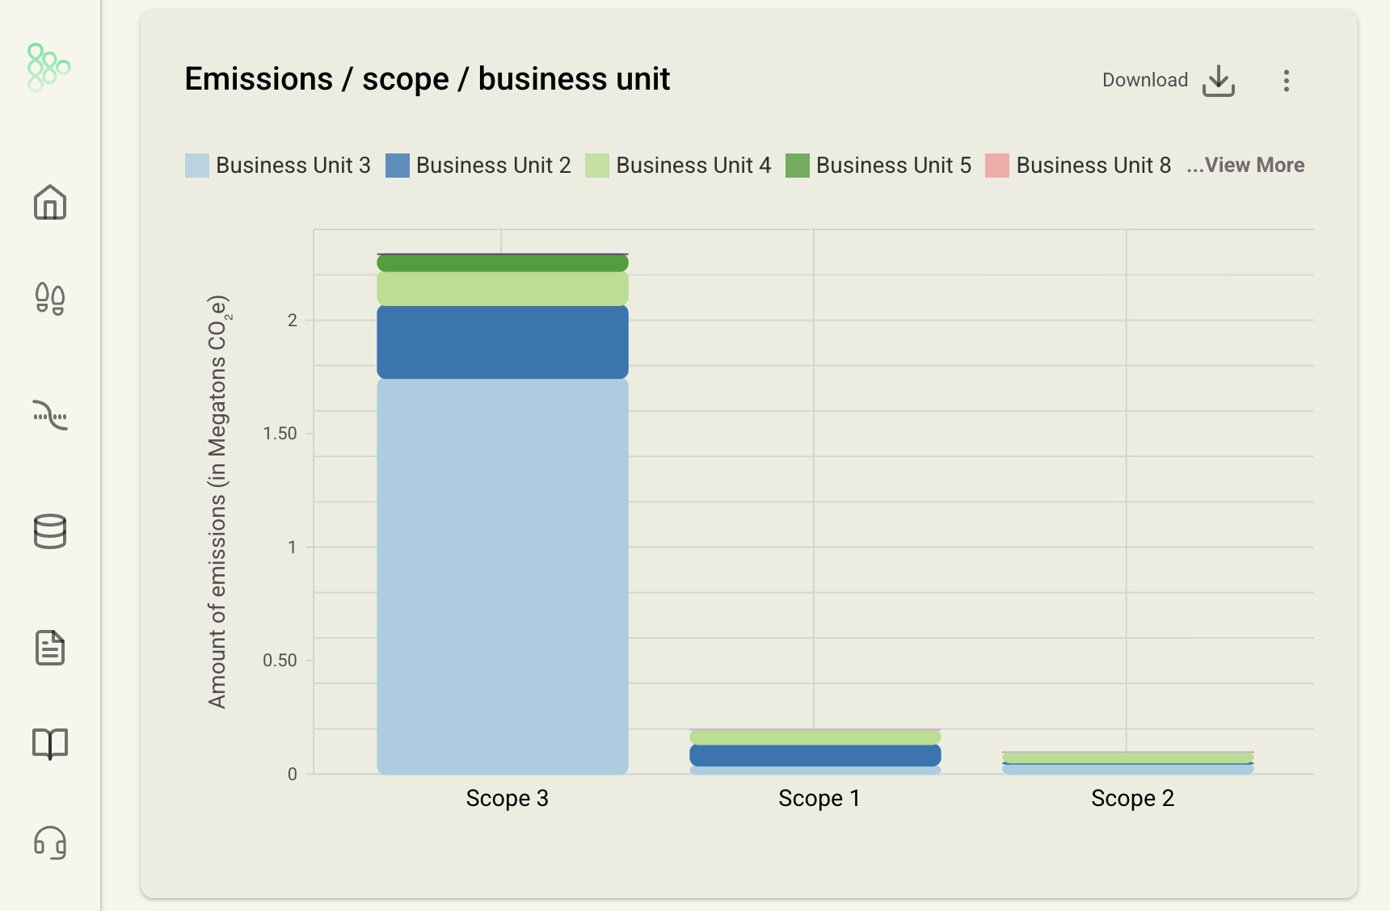Click the chart title Emissions / scope / business unit
Image resolution: width=1390 pixels, height=911 pixels.
point(428,79)
